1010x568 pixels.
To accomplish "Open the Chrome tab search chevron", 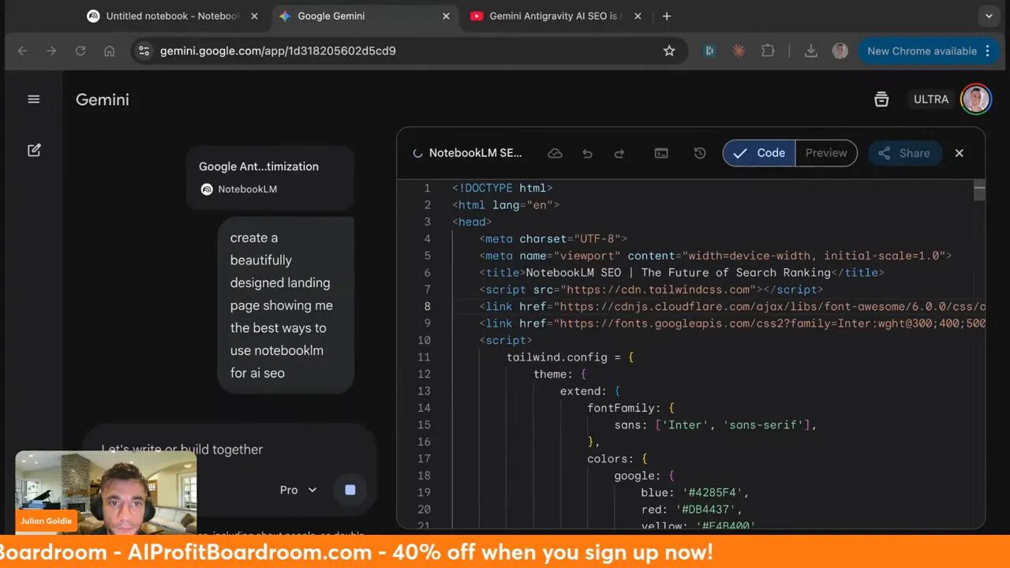I will tap(989, 16).
